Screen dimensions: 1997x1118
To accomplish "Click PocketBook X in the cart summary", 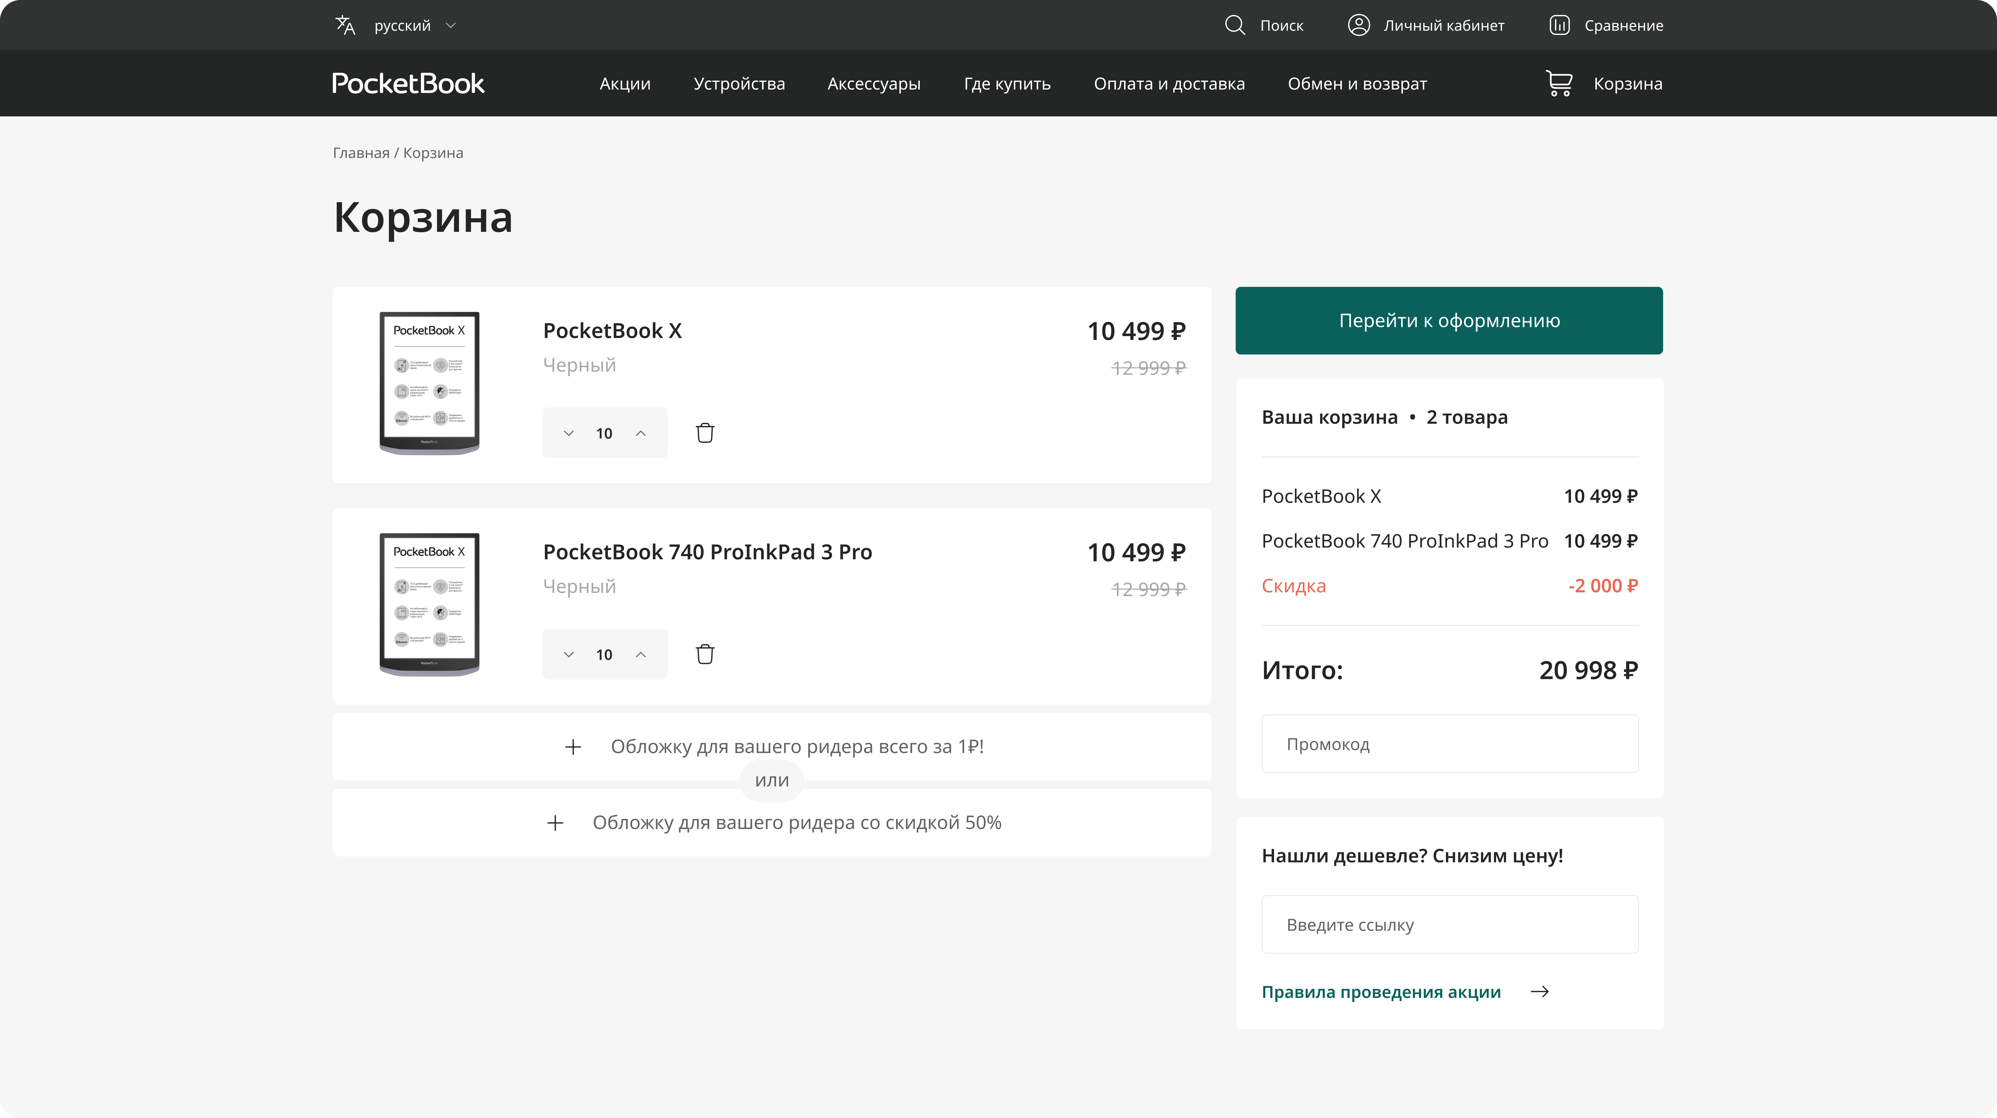I will [x=1322, y=496].
